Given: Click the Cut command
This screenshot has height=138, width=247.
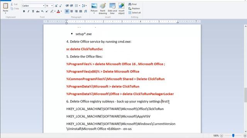Looking at the screenshot, I should click(x=14, y=4).
